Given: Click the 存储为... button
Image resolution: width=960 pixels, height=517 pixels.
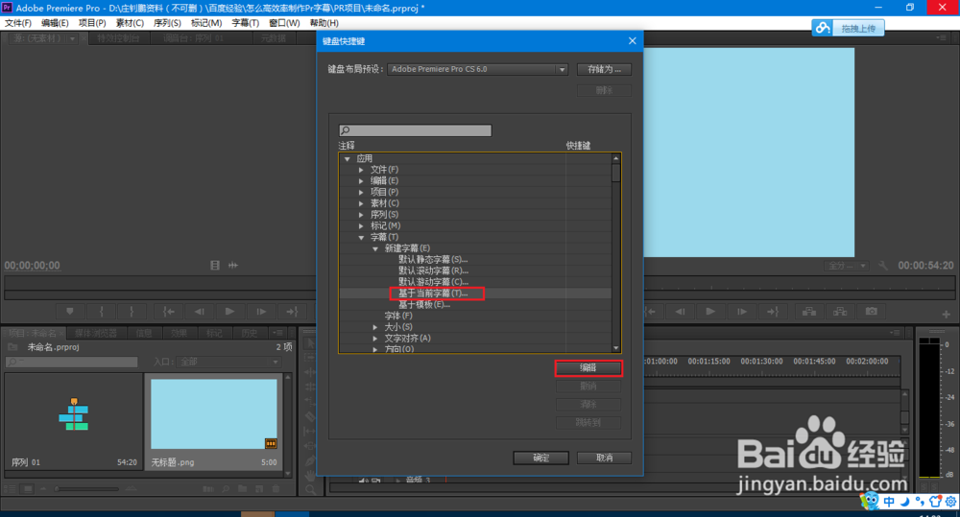Looking at the screenshot, I should coord(604,69).
